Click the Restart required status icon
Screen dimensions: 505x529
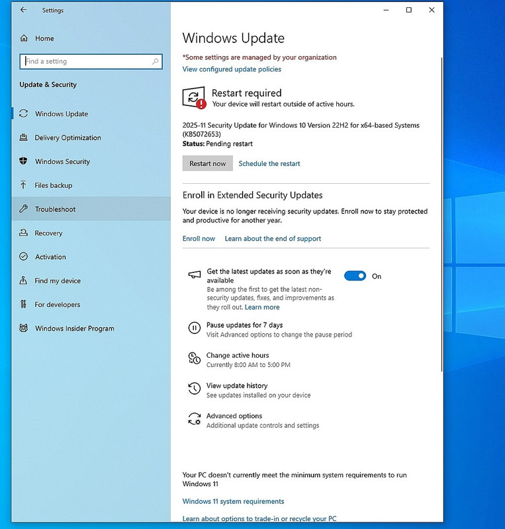(x=194, y=98)
